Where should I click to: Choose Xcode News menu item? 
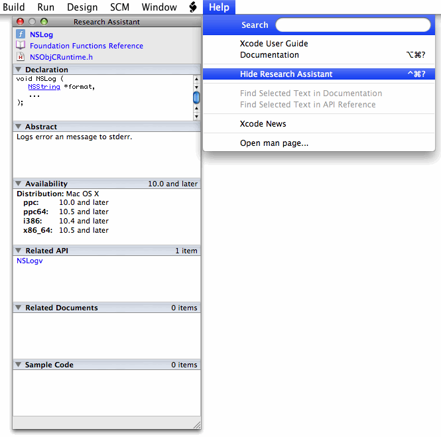(x=319, y=124)
